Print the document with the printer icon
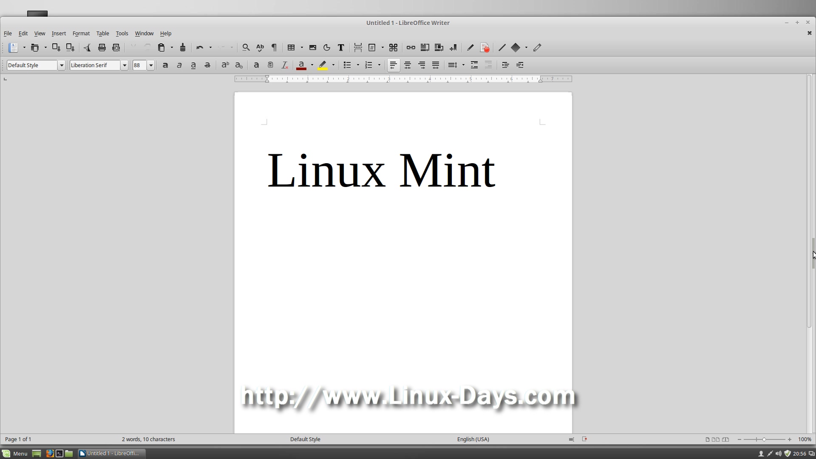The width and height of the screenshot is (816, 459). [102, 48]
